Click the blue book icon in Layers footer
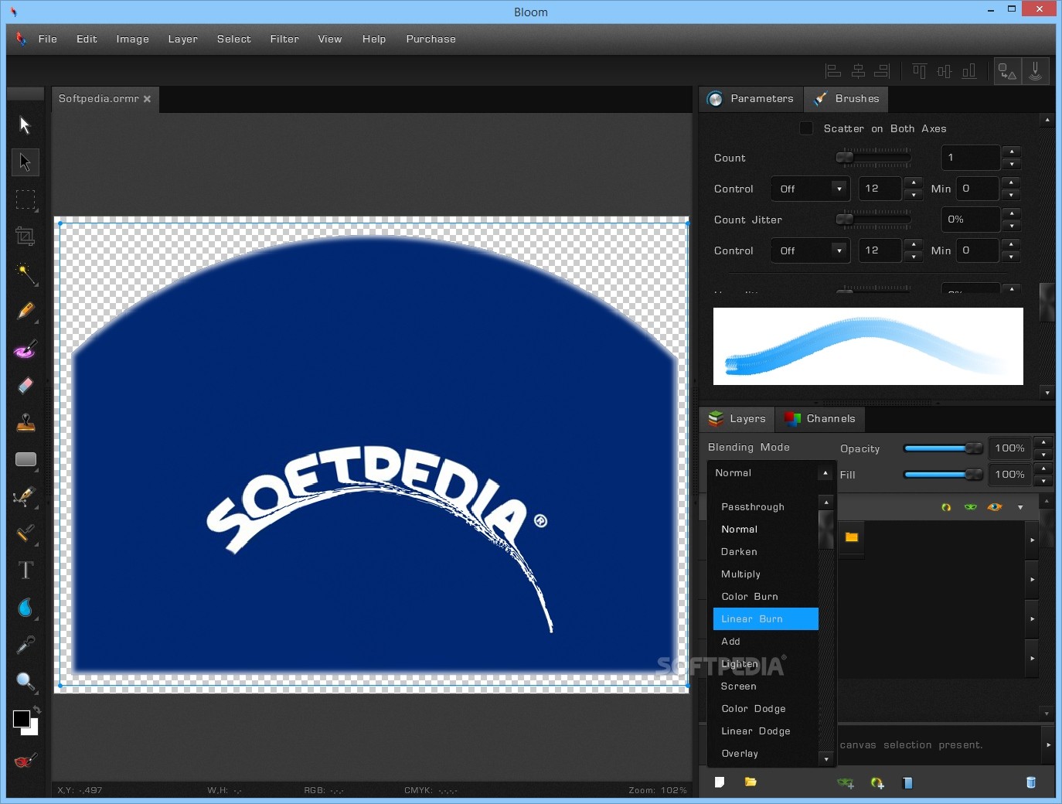The width and height of the screenshot is (1062, 804). coord(907,783)
